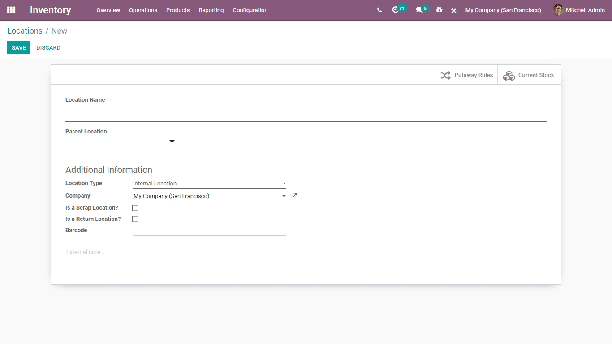Save the new location
Screen dimensions: 612x344
[x=19, y=47]
